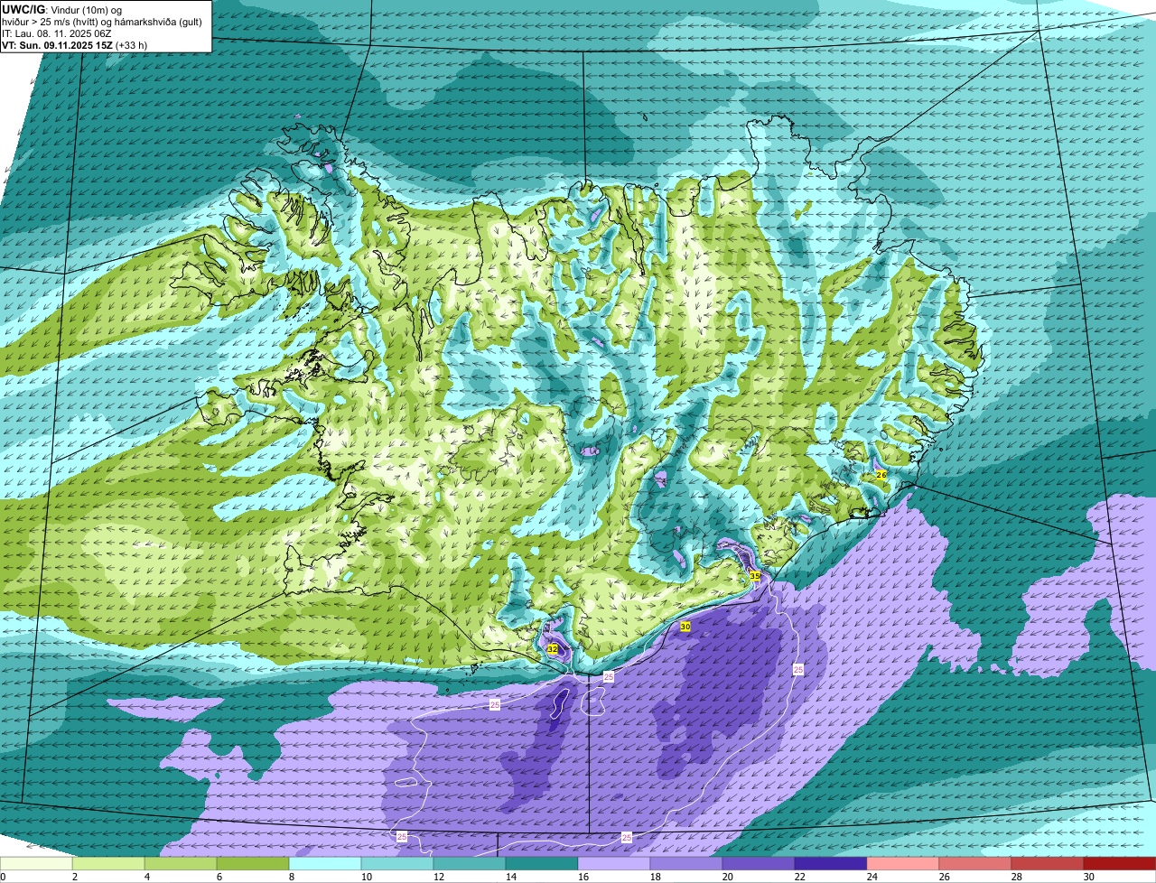This screenshot has width=1156, height=883.
Task: Click the legend tick label '16'
Action: click(583, 877)
